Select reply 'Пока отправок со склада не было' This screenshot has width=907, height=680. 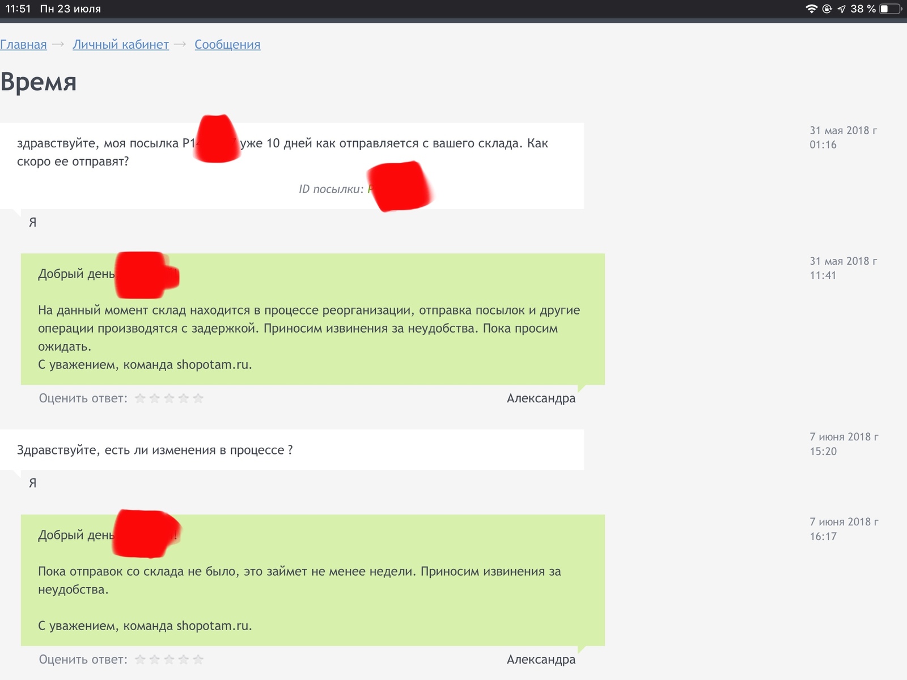pos(299,580)
